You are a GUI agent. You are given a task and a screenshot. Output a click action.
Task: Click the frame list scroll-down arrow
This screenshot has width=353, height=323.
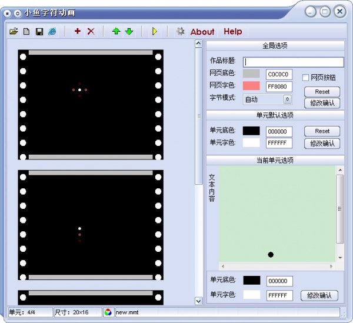[x=198, y=301]
